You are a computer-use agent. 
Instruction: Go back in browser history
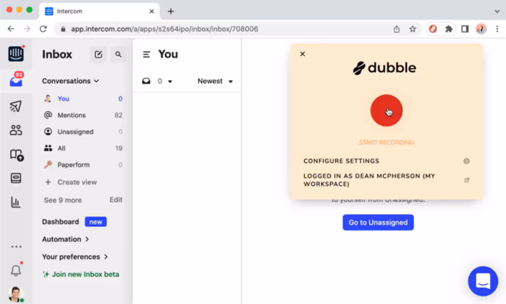[11, 29]
